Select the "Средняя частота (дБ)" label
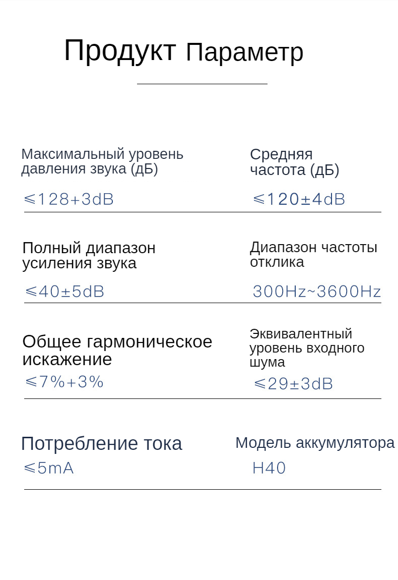 point(294,162)
